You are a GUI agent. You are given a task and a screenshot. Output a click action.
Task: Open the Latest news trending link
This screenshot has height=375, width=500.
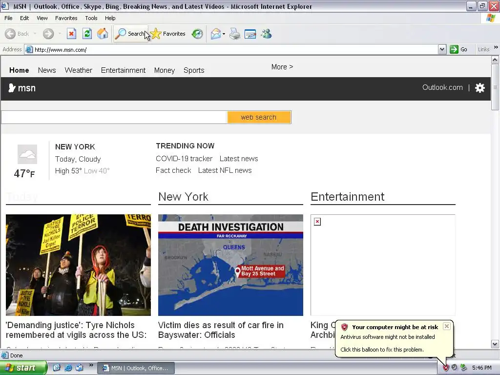[239, 159]
